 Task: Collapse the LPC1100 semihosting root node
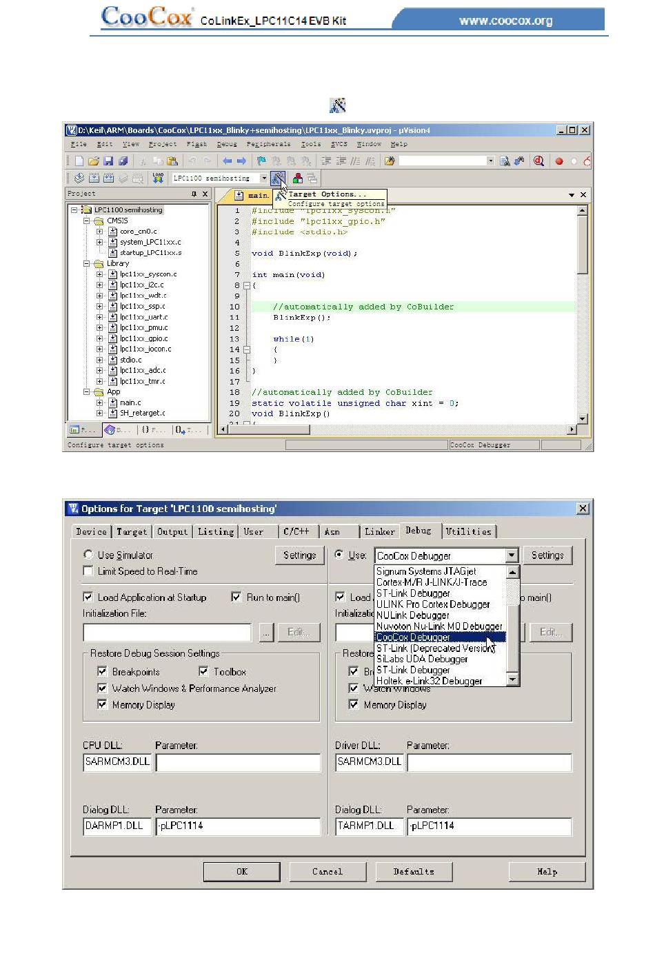[74, 210]
